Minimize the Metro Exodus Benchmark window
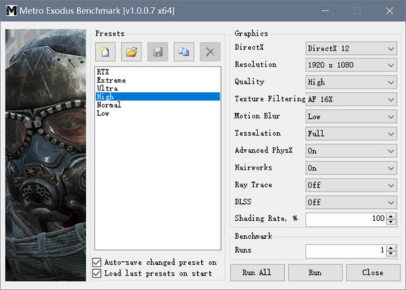The height and width of the screenshot is (290, 406). 325,11
